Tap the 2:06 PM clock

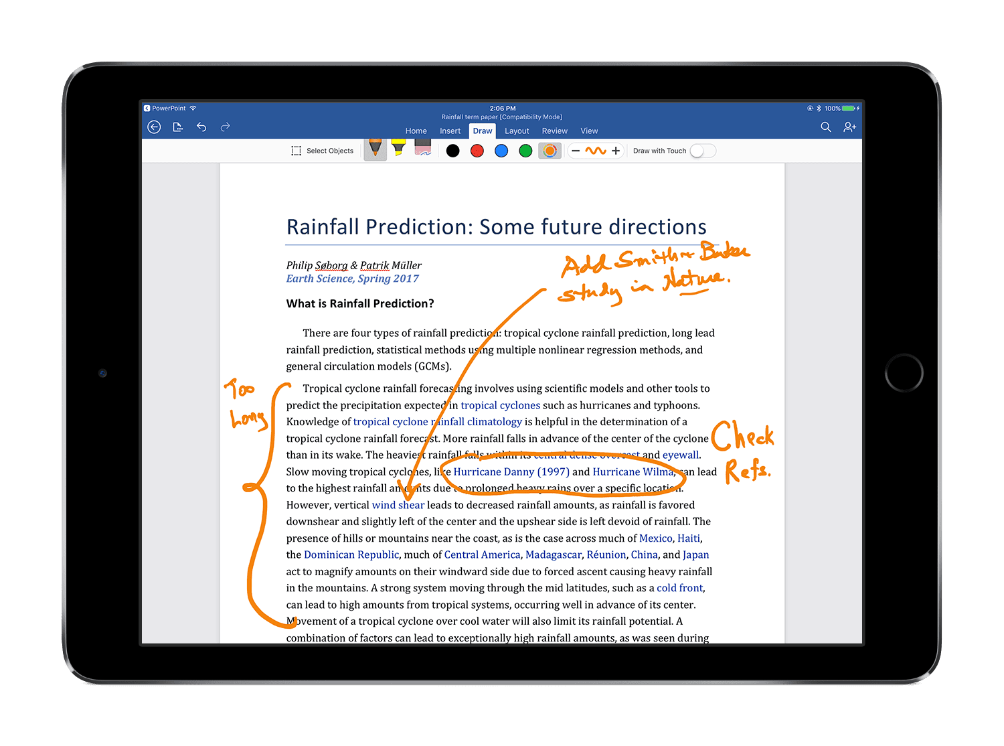click(x=503, y=108)
